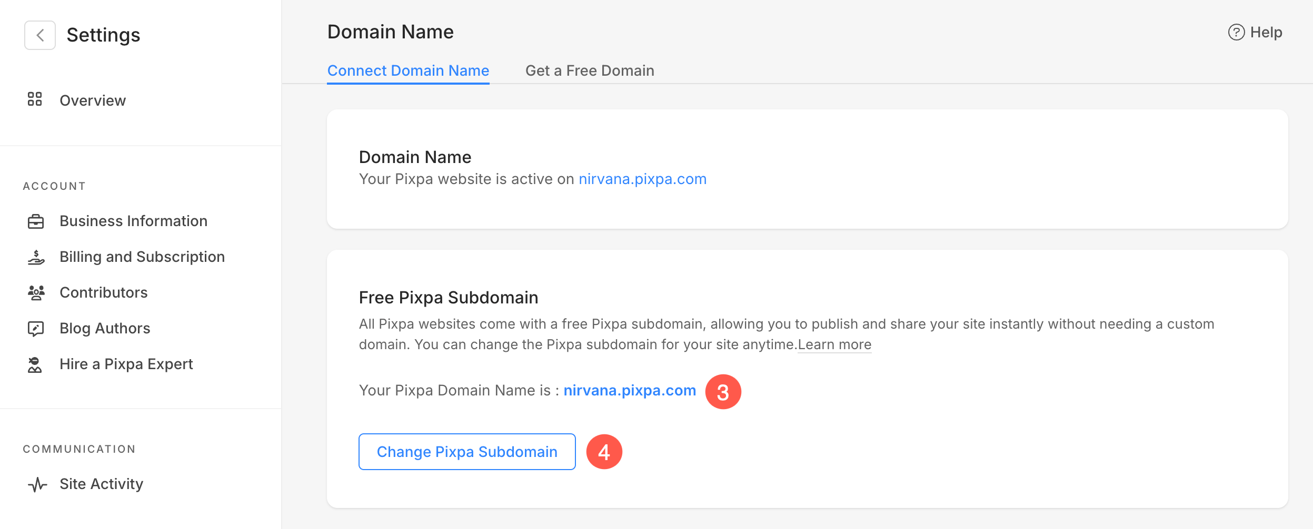Image resolution: width=1313 pixels, height=529 pixels.
Task: Select the Blog Authors text label
Action: 105,329
